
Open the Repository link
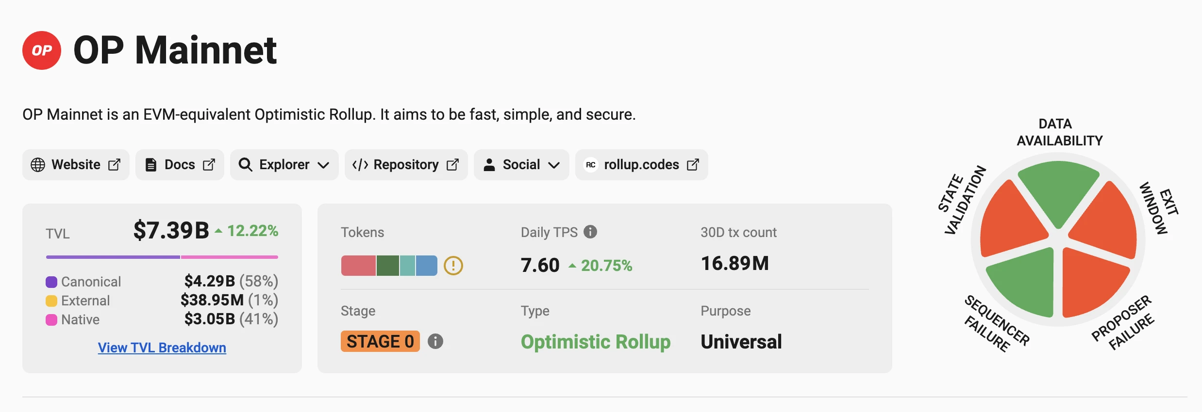click(x=406, y=165)
